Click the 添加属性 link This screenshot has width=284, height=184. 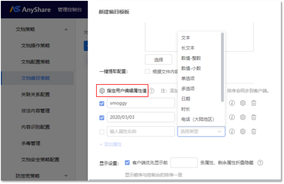111,144
